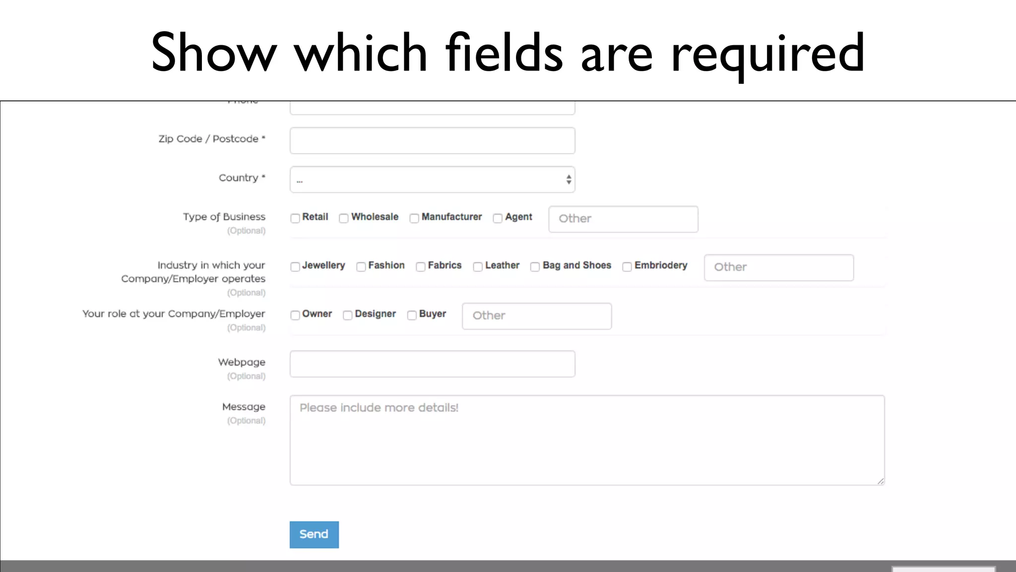Image resolution: width=1016 pixels, height=572 pixels.
Task: Click the Message text area
Action: click(587, 440)
